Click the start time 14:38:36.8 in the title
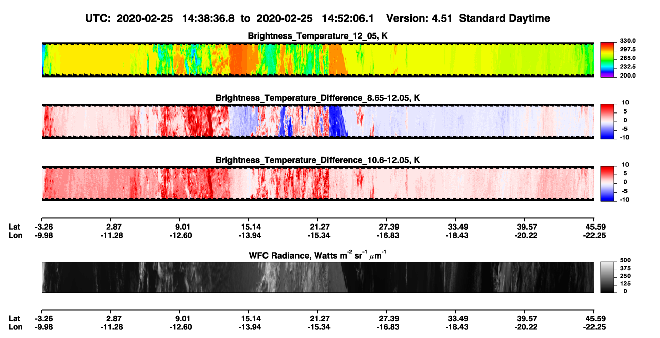 pyautogui.click(x=210, y=18)
